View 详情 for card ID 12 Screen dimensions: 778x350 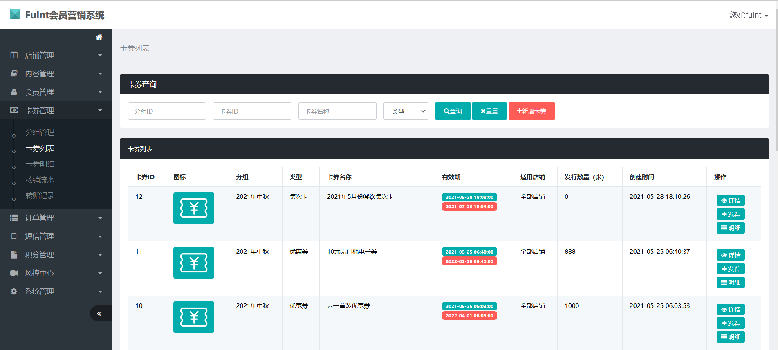click(x=730, y=201)
